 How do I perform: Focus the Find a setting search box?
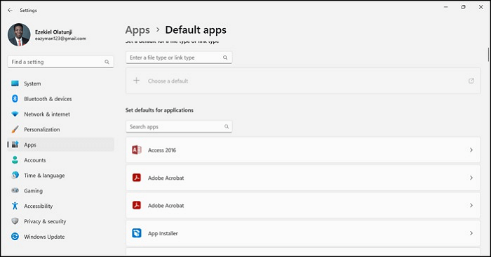tap(60, 62)
